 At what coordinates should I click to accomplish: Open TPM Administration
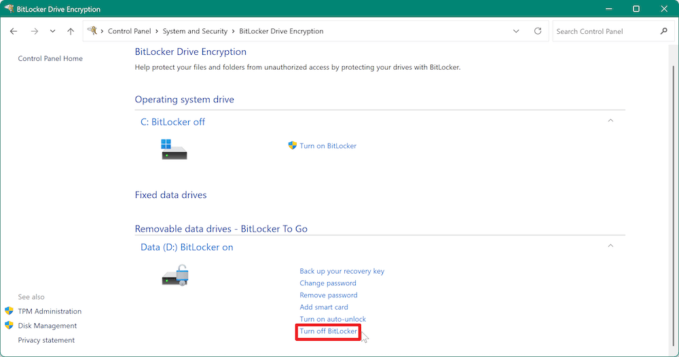click(50, 311)
